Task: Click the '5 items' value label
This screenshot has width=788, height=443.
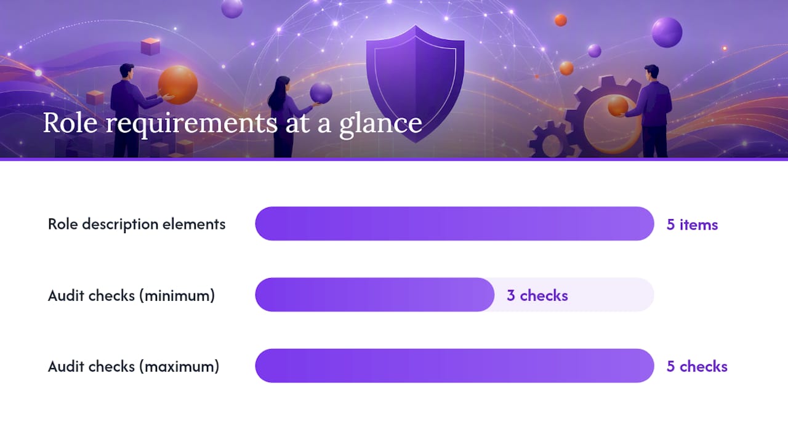Action: click(x=692, y=225)
